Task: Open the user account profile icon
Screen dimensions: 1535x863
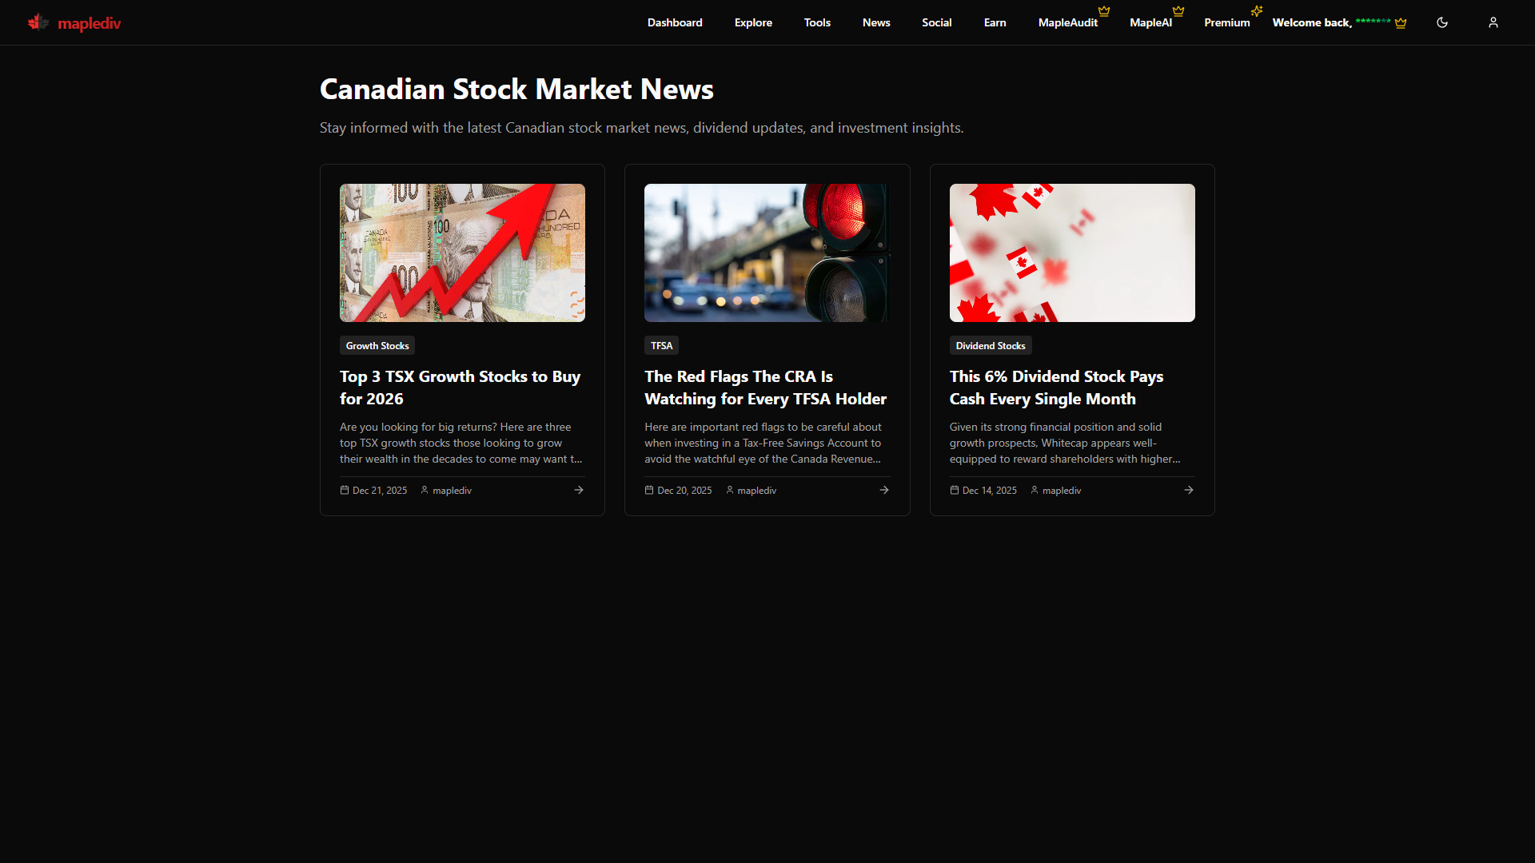Action: tap(1493, 22)
